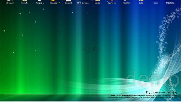This screenshot has width=181, height=102.
Task: Open the Documents desktop shortcut
Action: (24, 2)
